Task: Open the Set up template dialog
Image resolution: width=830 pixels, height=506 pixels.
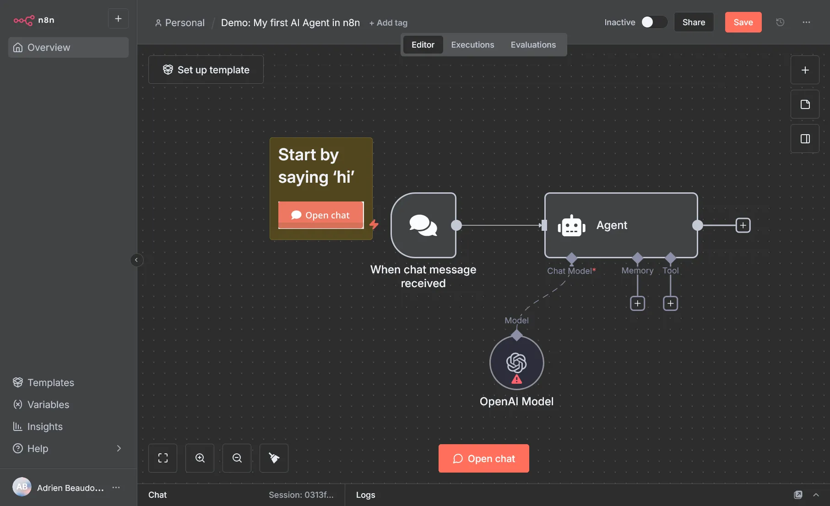Action: 206,70
